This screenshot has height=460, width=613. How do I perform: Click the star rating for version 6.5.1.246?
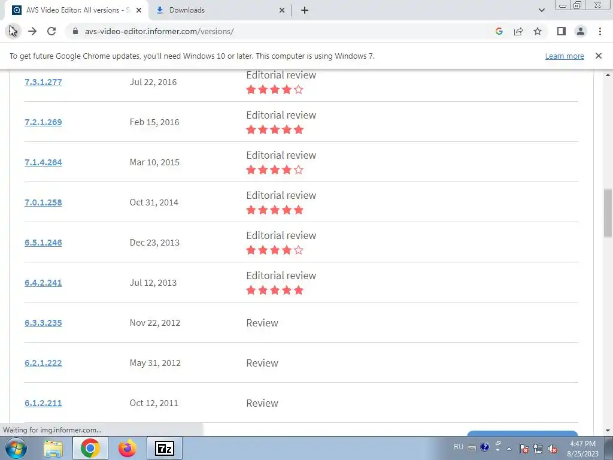[275, 250]
